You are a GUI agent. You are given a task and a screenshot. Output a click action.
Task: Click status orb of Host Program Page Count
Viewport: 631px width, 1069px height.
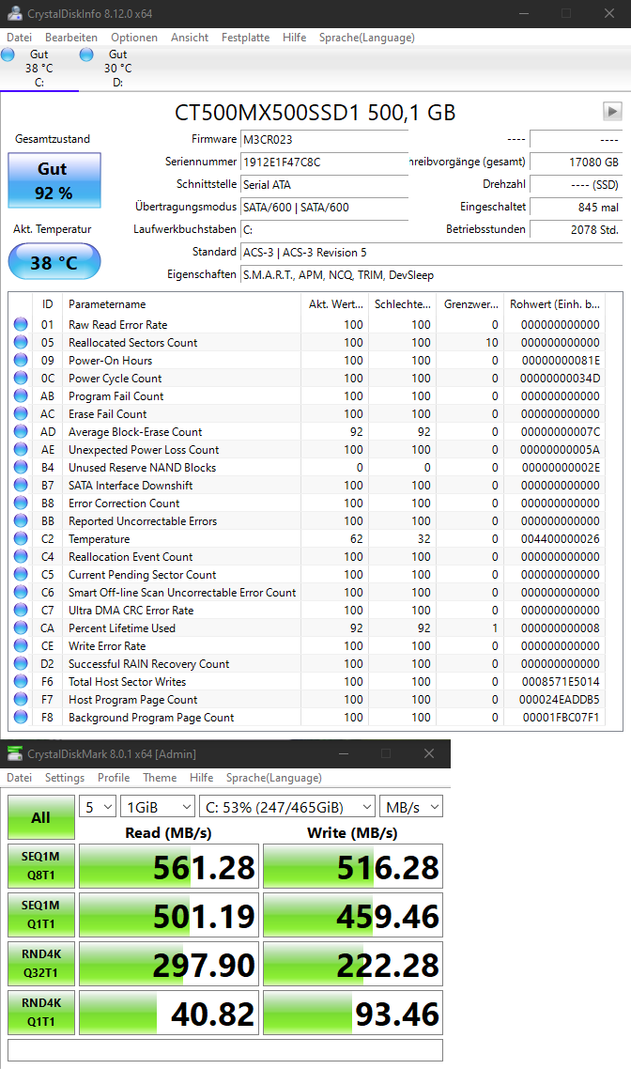pos(21,700)
